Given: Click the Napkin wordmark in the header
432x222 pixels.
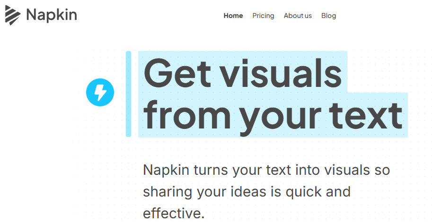Looking at the screenshot, I should [x=52, y=15].
